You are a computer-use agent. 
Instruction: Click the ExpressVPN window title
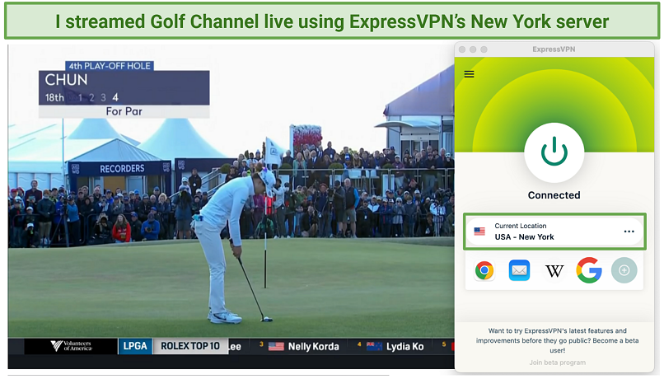pyautogui.click(x=554, y=49)
